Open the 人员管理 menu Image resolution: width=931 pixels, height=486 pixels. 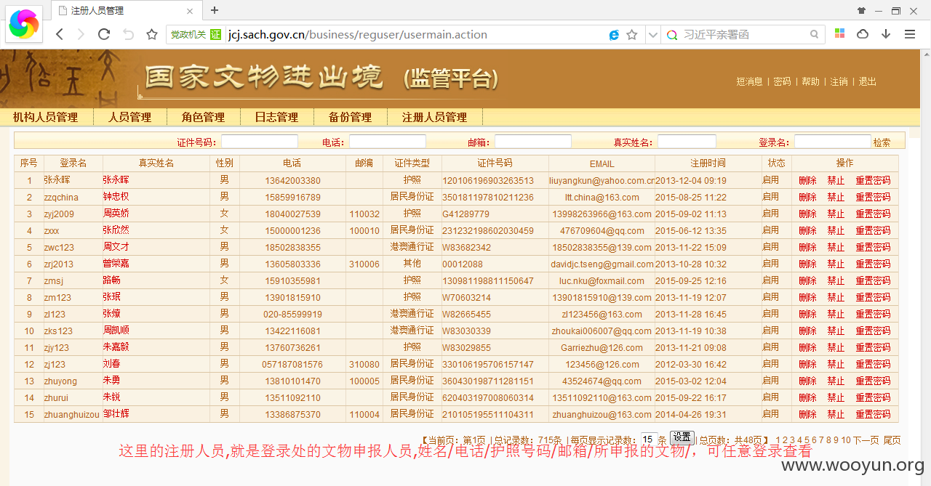[130, 117]
